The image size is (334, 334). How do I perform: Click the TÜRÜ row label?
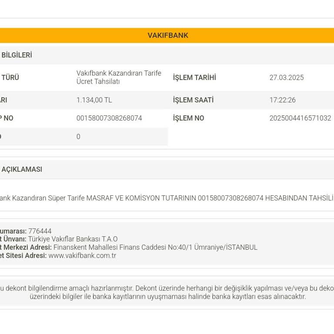pos(10,77)
